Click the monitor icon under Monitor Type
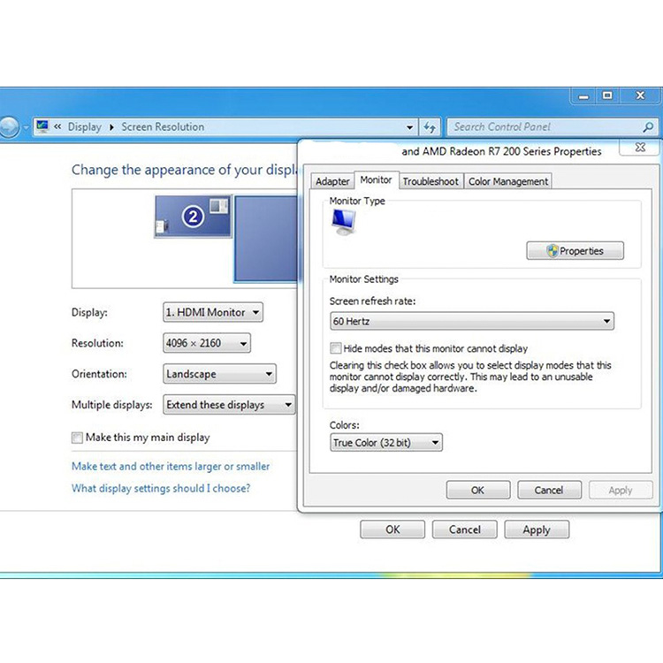 pyautogui.click(x=342, y=222)
